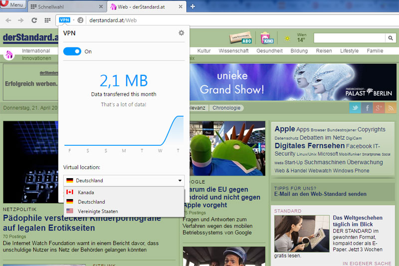This screenshot has height=266, width=399.
Task: Click the '2,1 MB' data transferred value
Action: tap(124, 81)
